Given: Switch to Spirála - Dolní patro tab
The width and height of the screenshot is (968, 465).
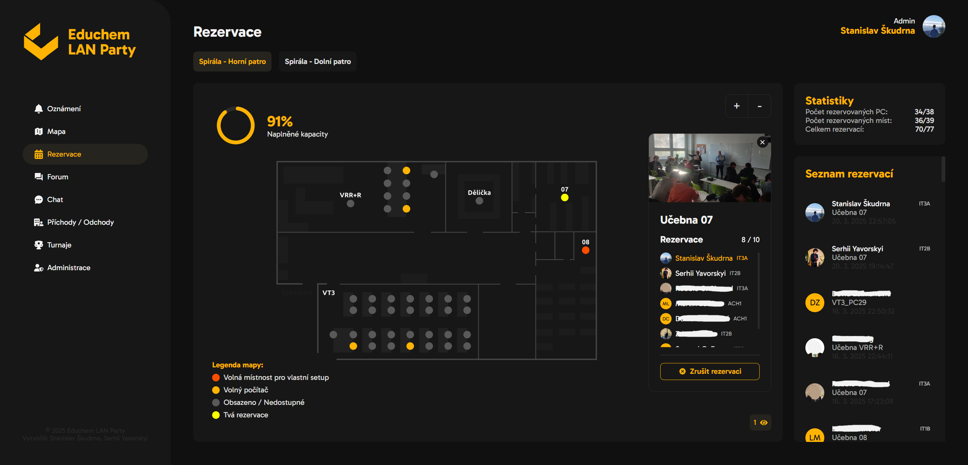Looking at the screenshot, I should [318, 62].
